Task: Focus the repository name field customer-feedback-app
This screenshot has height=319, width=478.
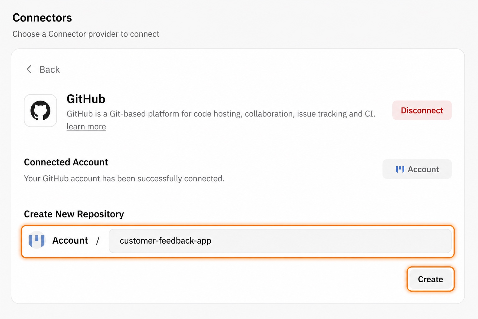Action: (280, 241)
